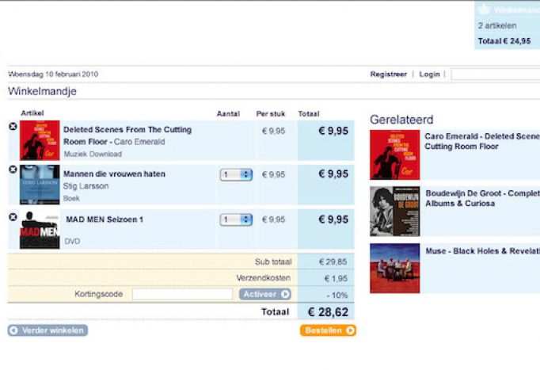This screenshot has height=370, width=540.
Task: Click arrow icon on Bestellen button
Action: coord(350,330)
